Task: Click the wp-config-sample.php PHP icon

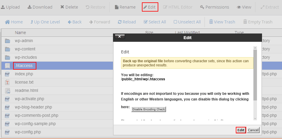Action: [x=7, y=124]
